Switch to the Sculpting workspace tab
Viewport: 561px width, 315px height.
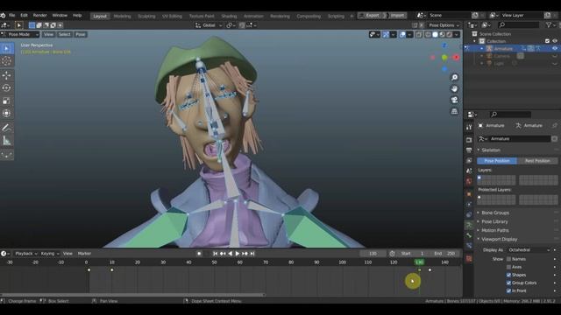(146, 16)
